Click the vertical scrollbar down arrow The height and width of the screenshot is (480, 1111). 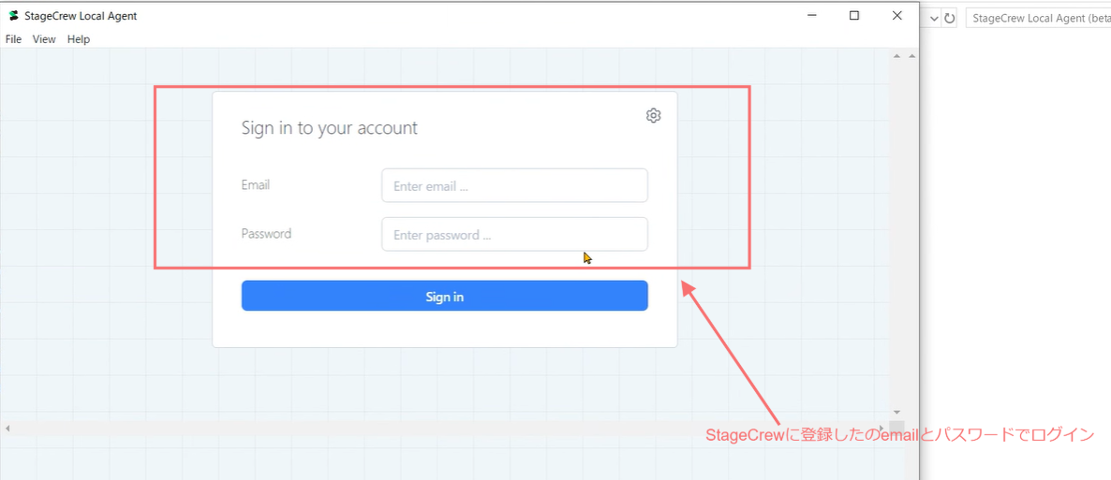(896, 412)
